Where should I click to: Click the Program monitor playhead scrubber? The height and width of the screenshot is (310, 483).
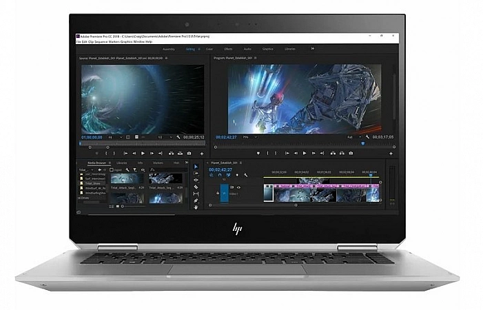click(362, 143)
